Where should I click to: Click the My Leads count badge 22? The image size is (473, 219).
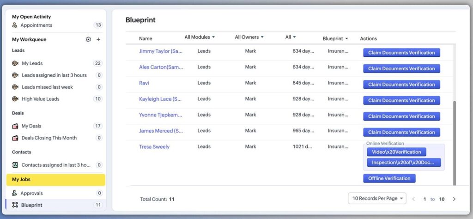98,63
